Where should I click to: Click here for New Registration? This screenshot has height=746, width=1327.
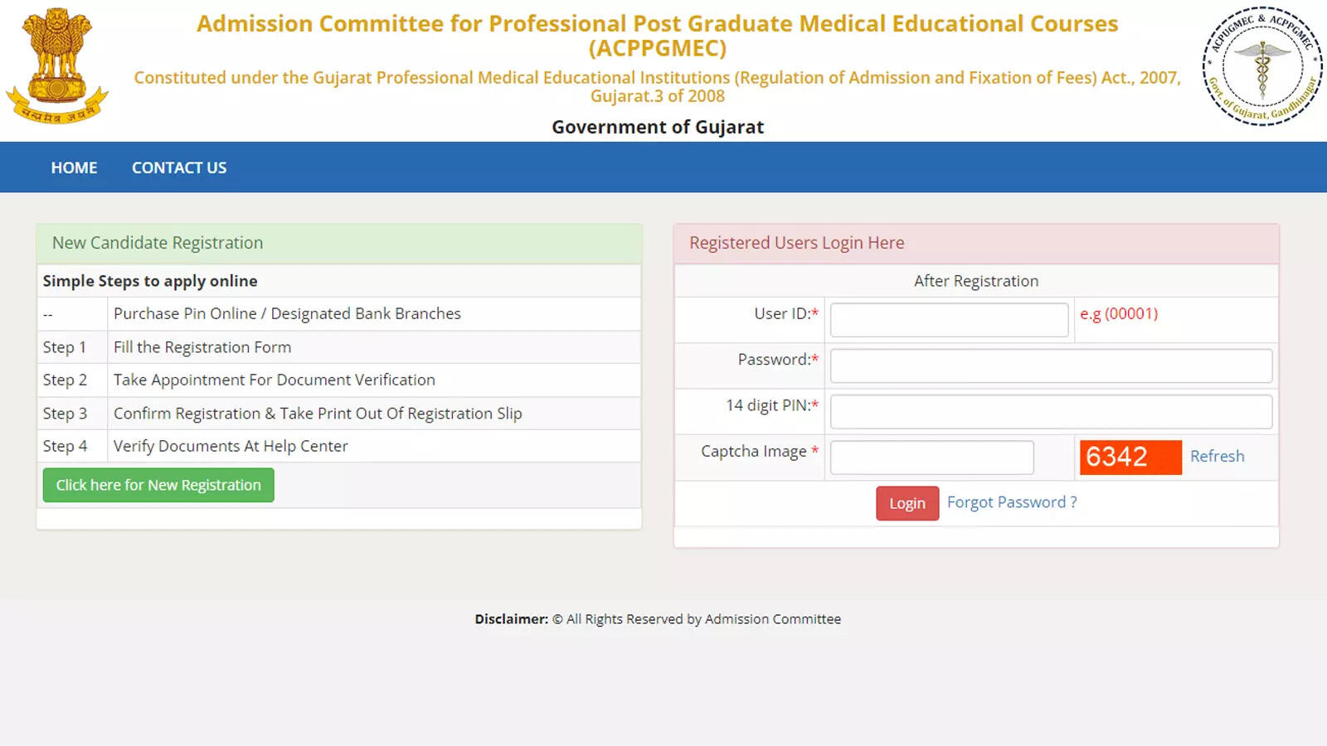tap(158, 485)
